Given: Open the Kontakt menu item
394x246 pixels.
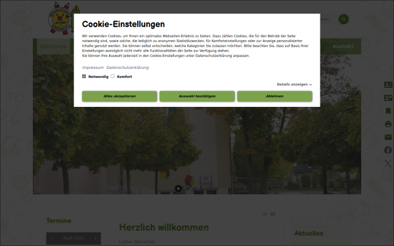Looking at the screenshot, I should [x=343, y=46].
